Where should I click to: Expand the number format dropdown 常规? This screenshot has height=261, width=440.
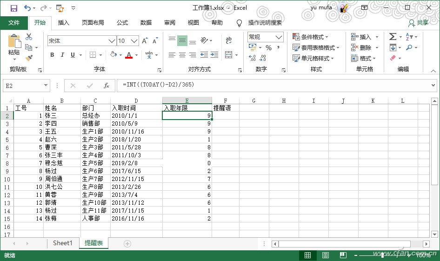point(279,37)
